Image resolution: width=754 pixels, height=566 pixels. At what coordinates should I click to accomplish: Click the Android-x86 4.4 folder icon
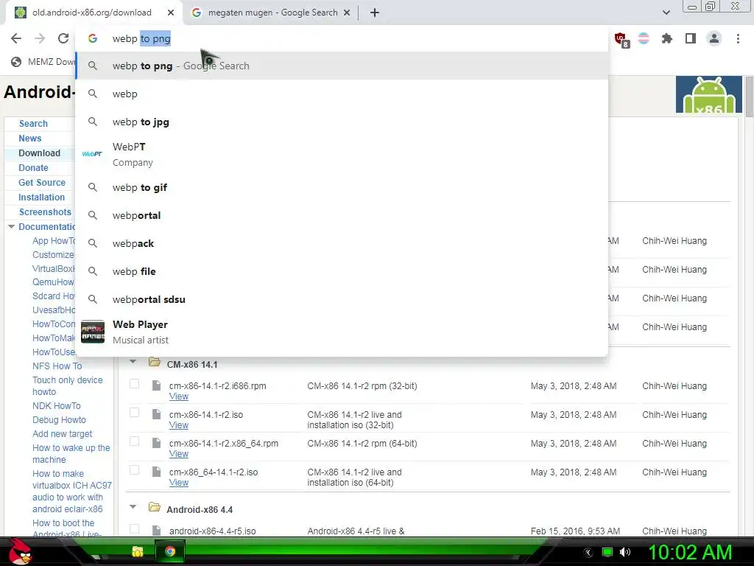click(x=155, y=507)
